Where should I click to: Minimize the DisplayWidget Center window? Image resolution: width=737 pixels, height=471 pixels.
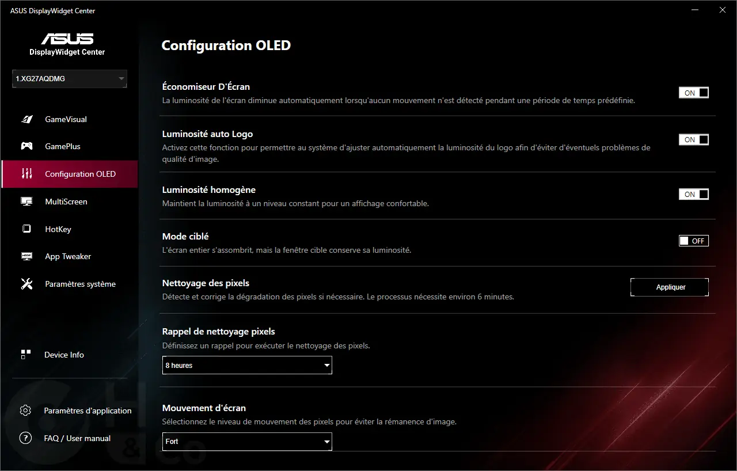click(695, 10)
